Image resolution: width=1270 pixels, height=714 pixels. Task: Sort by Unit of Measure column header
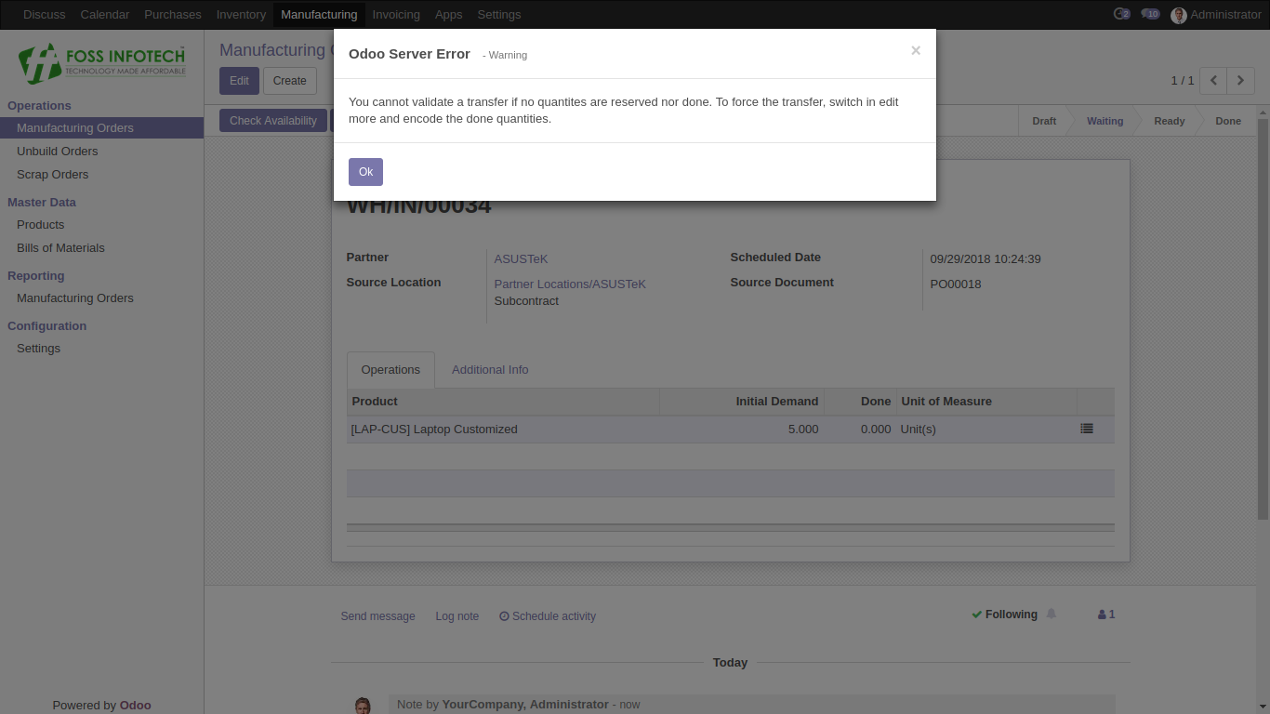tap(986, 402)
